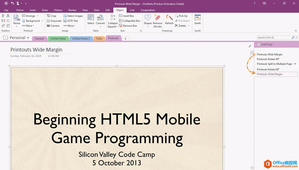Click Insert Box
Viewport: 299px width, 170px height.
coord(126,16)
